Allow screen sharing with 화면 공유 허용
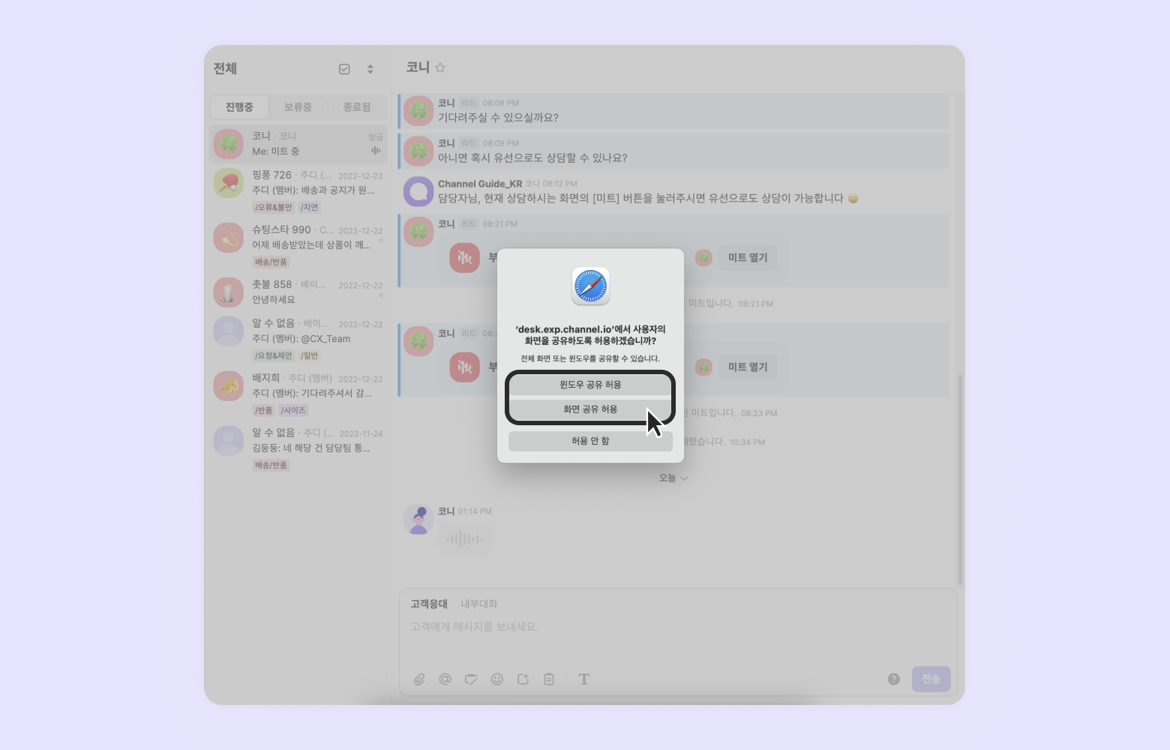The height and width of the screenshot is (750, 1170). (590, 409)
